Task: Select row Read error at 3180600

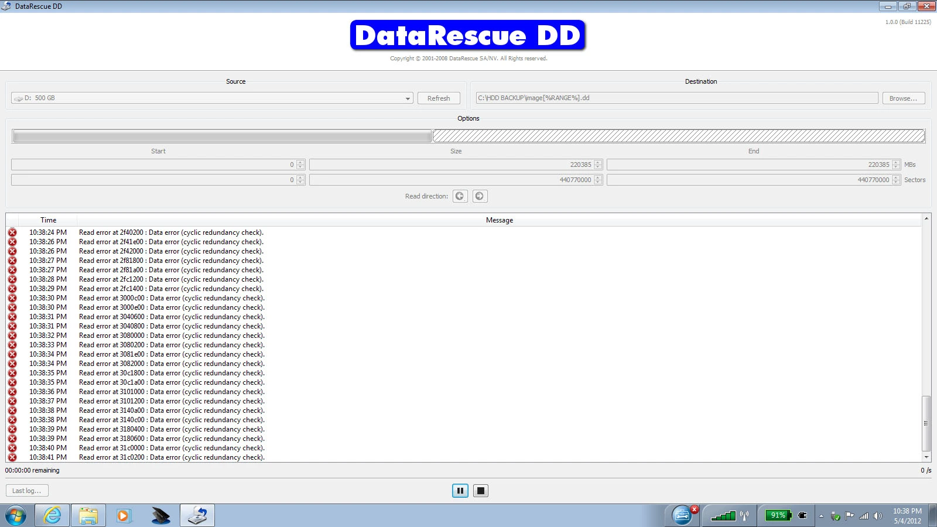Action: [464, 439]
